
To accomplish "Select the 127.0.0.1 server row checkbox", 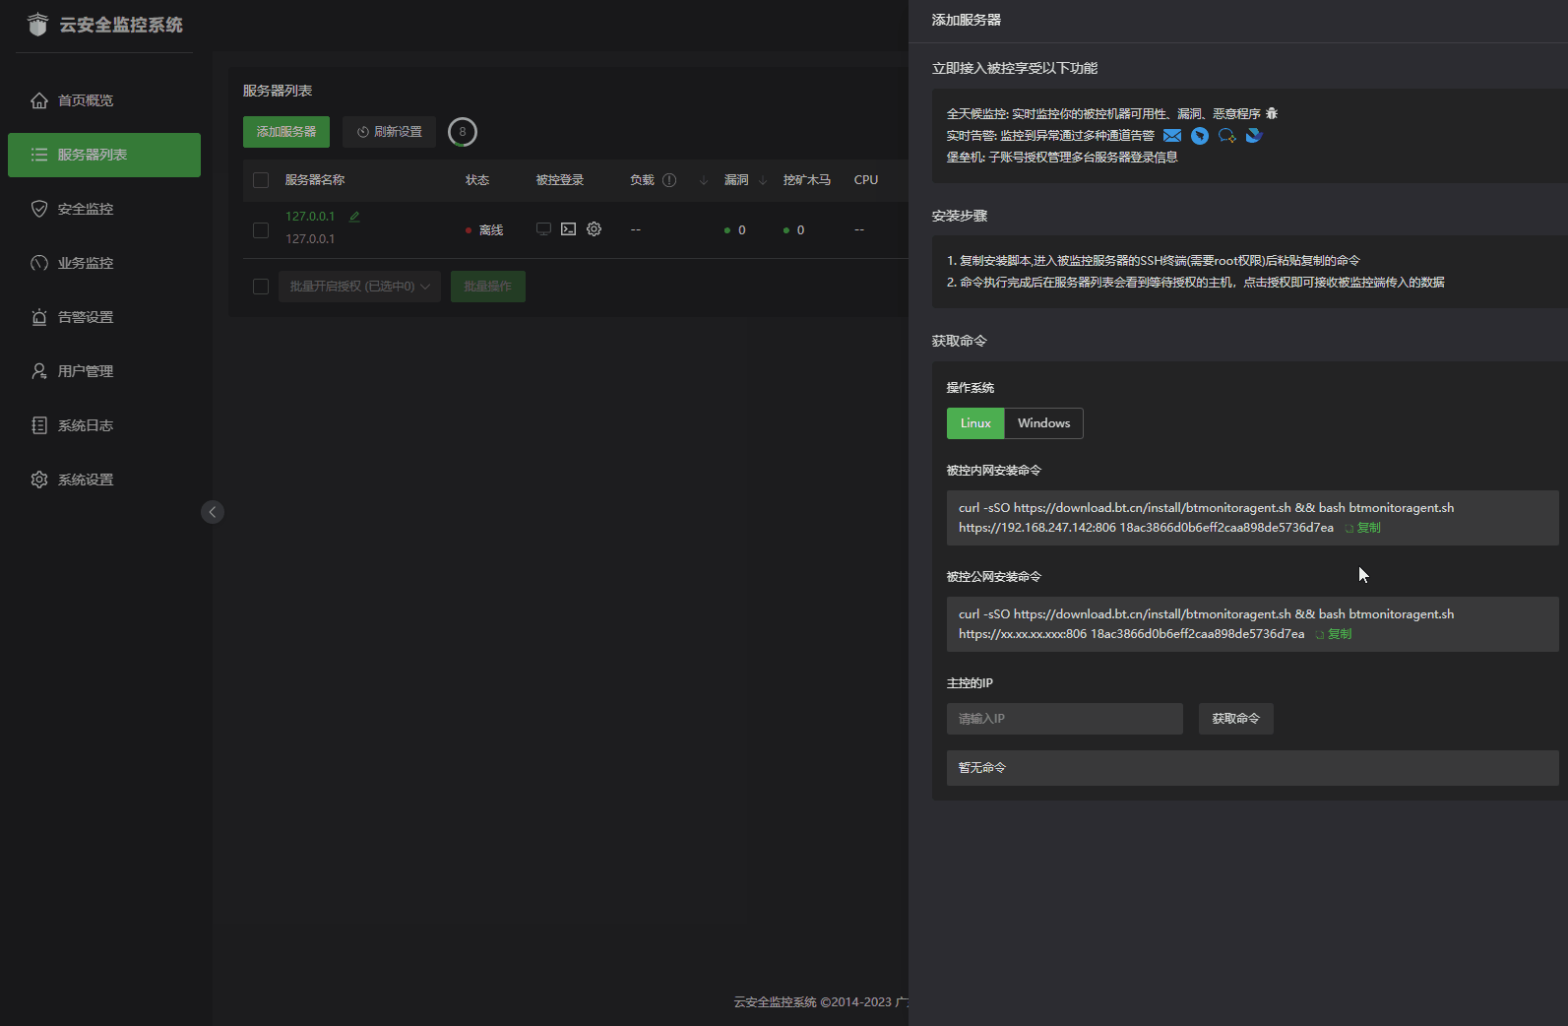I will [x=261, y=230].
